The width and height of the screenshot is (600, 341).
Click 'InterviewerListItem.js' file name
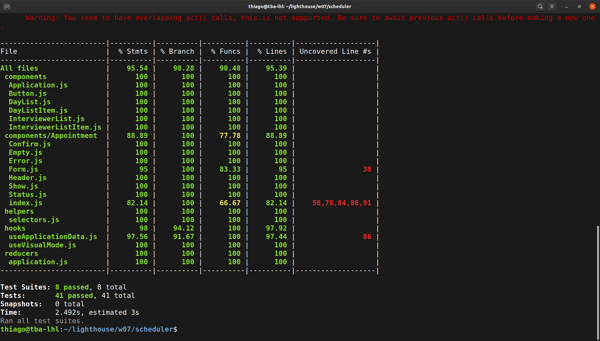(x=55, y=127)
